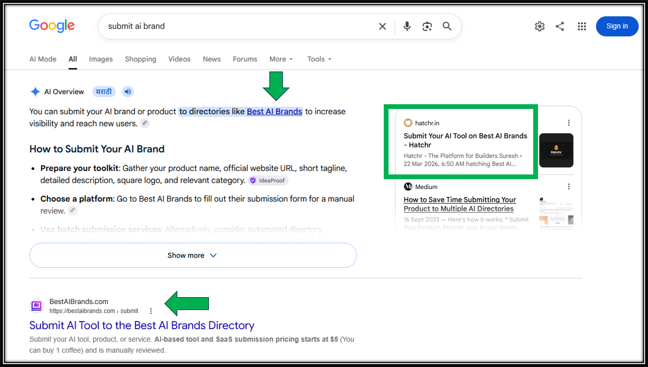Open the Best AI Brands inline link
Screen dimensions: 648x367
click(274, 112)
